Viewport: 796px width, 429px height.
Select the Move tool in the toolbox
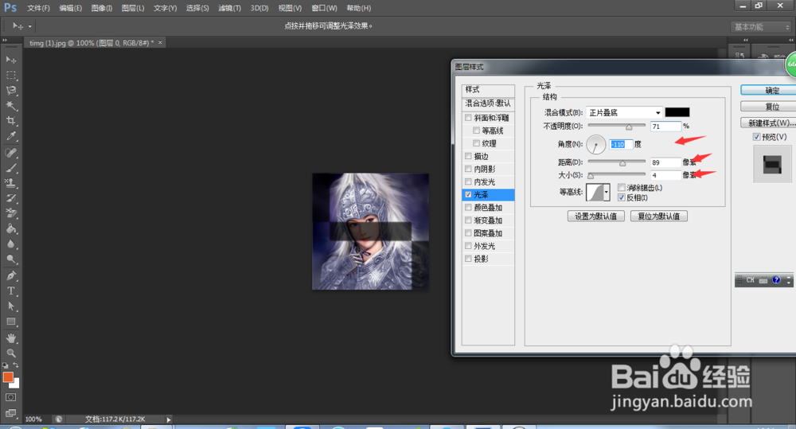tap(10, 60)
